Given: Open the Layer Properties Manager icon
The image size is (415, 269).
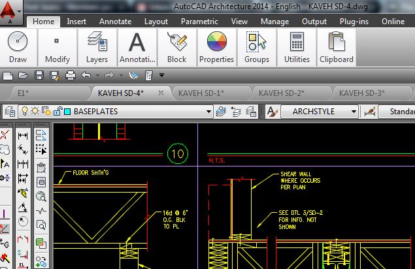Looking at the screenshot, I should (10, 112).
